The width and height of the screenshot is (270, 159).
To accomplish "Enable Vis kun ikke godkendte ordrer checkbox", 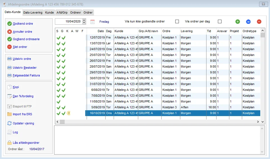I will pyautogui.click(x=177, y=22).
